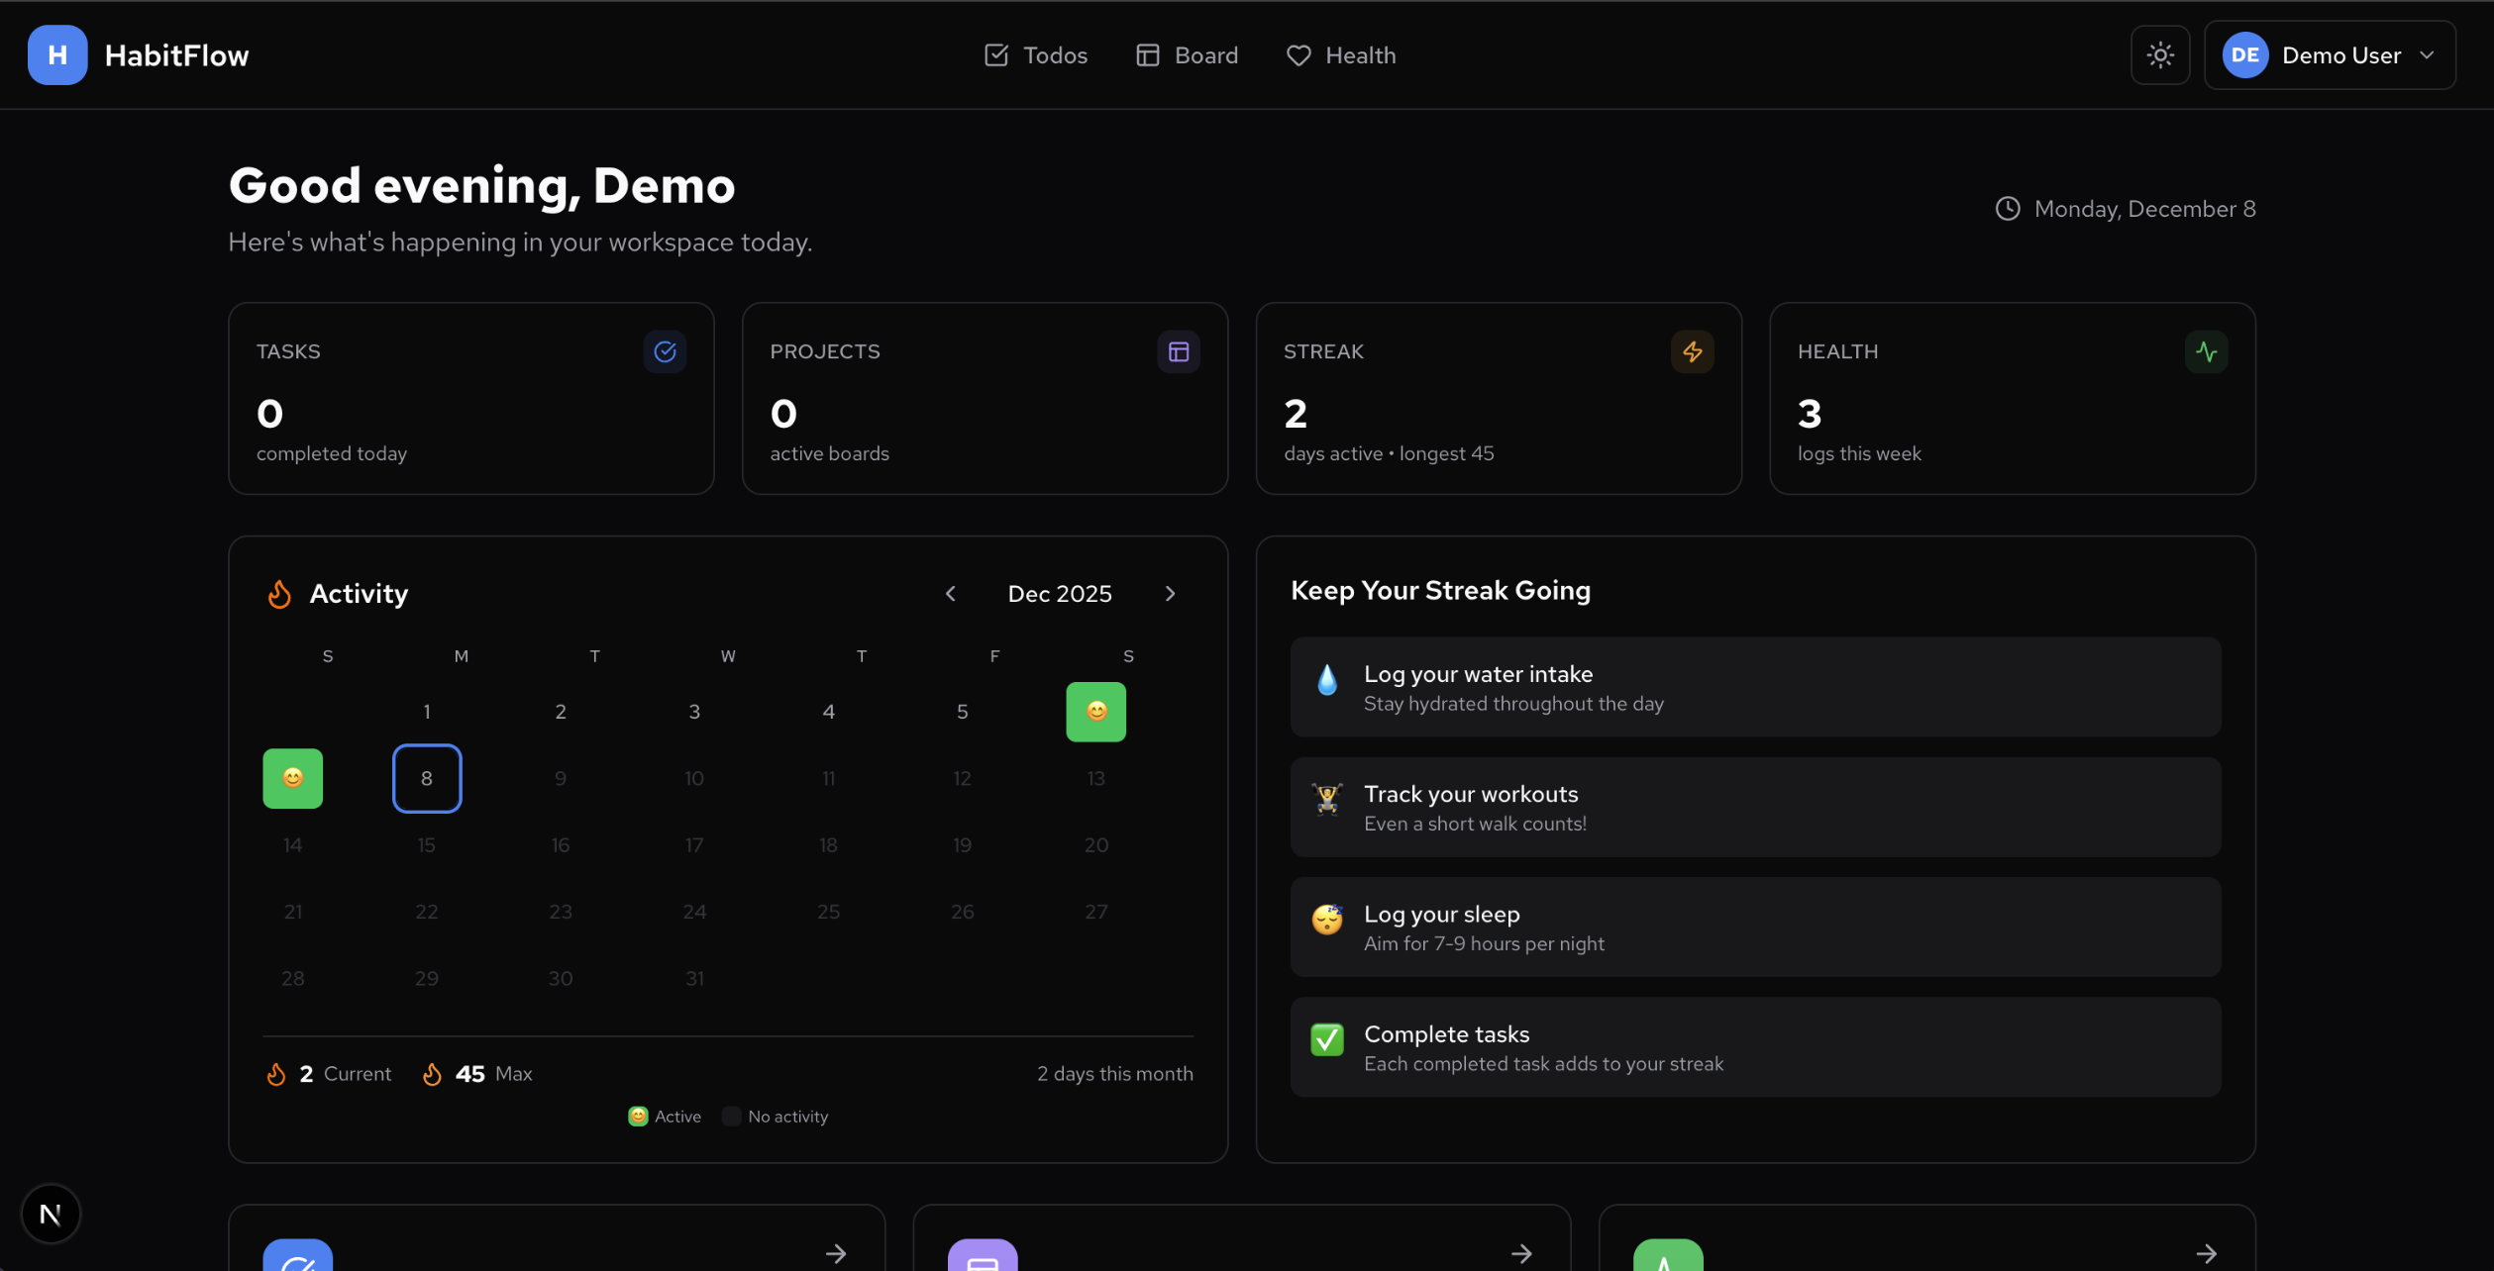Toggle light theme with the sun icon
The height and width of the screenshot is (1271, 2494).
[x=2160, y=55]
